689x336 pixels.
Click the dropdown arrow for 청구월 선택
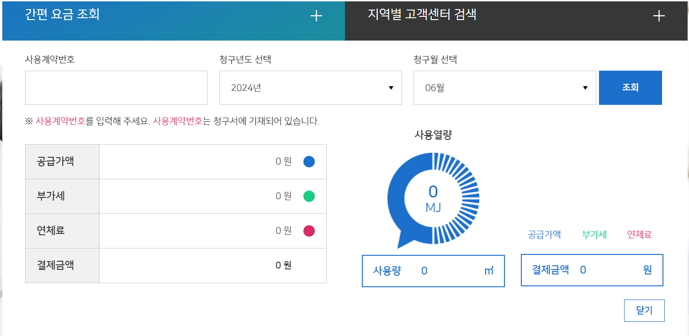[x=585, y=88]
